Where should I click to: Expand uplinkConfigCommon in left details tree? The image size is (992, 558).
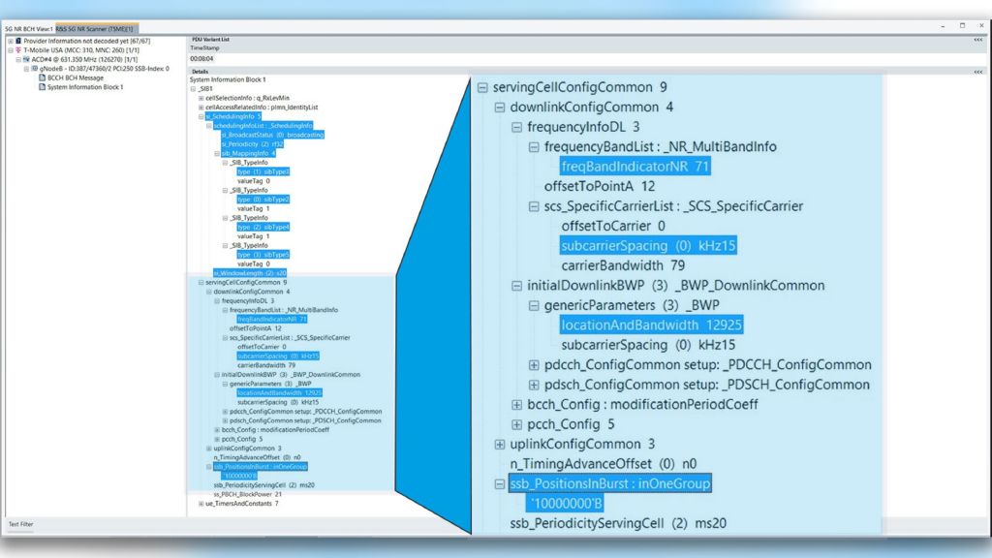[208, 449]
